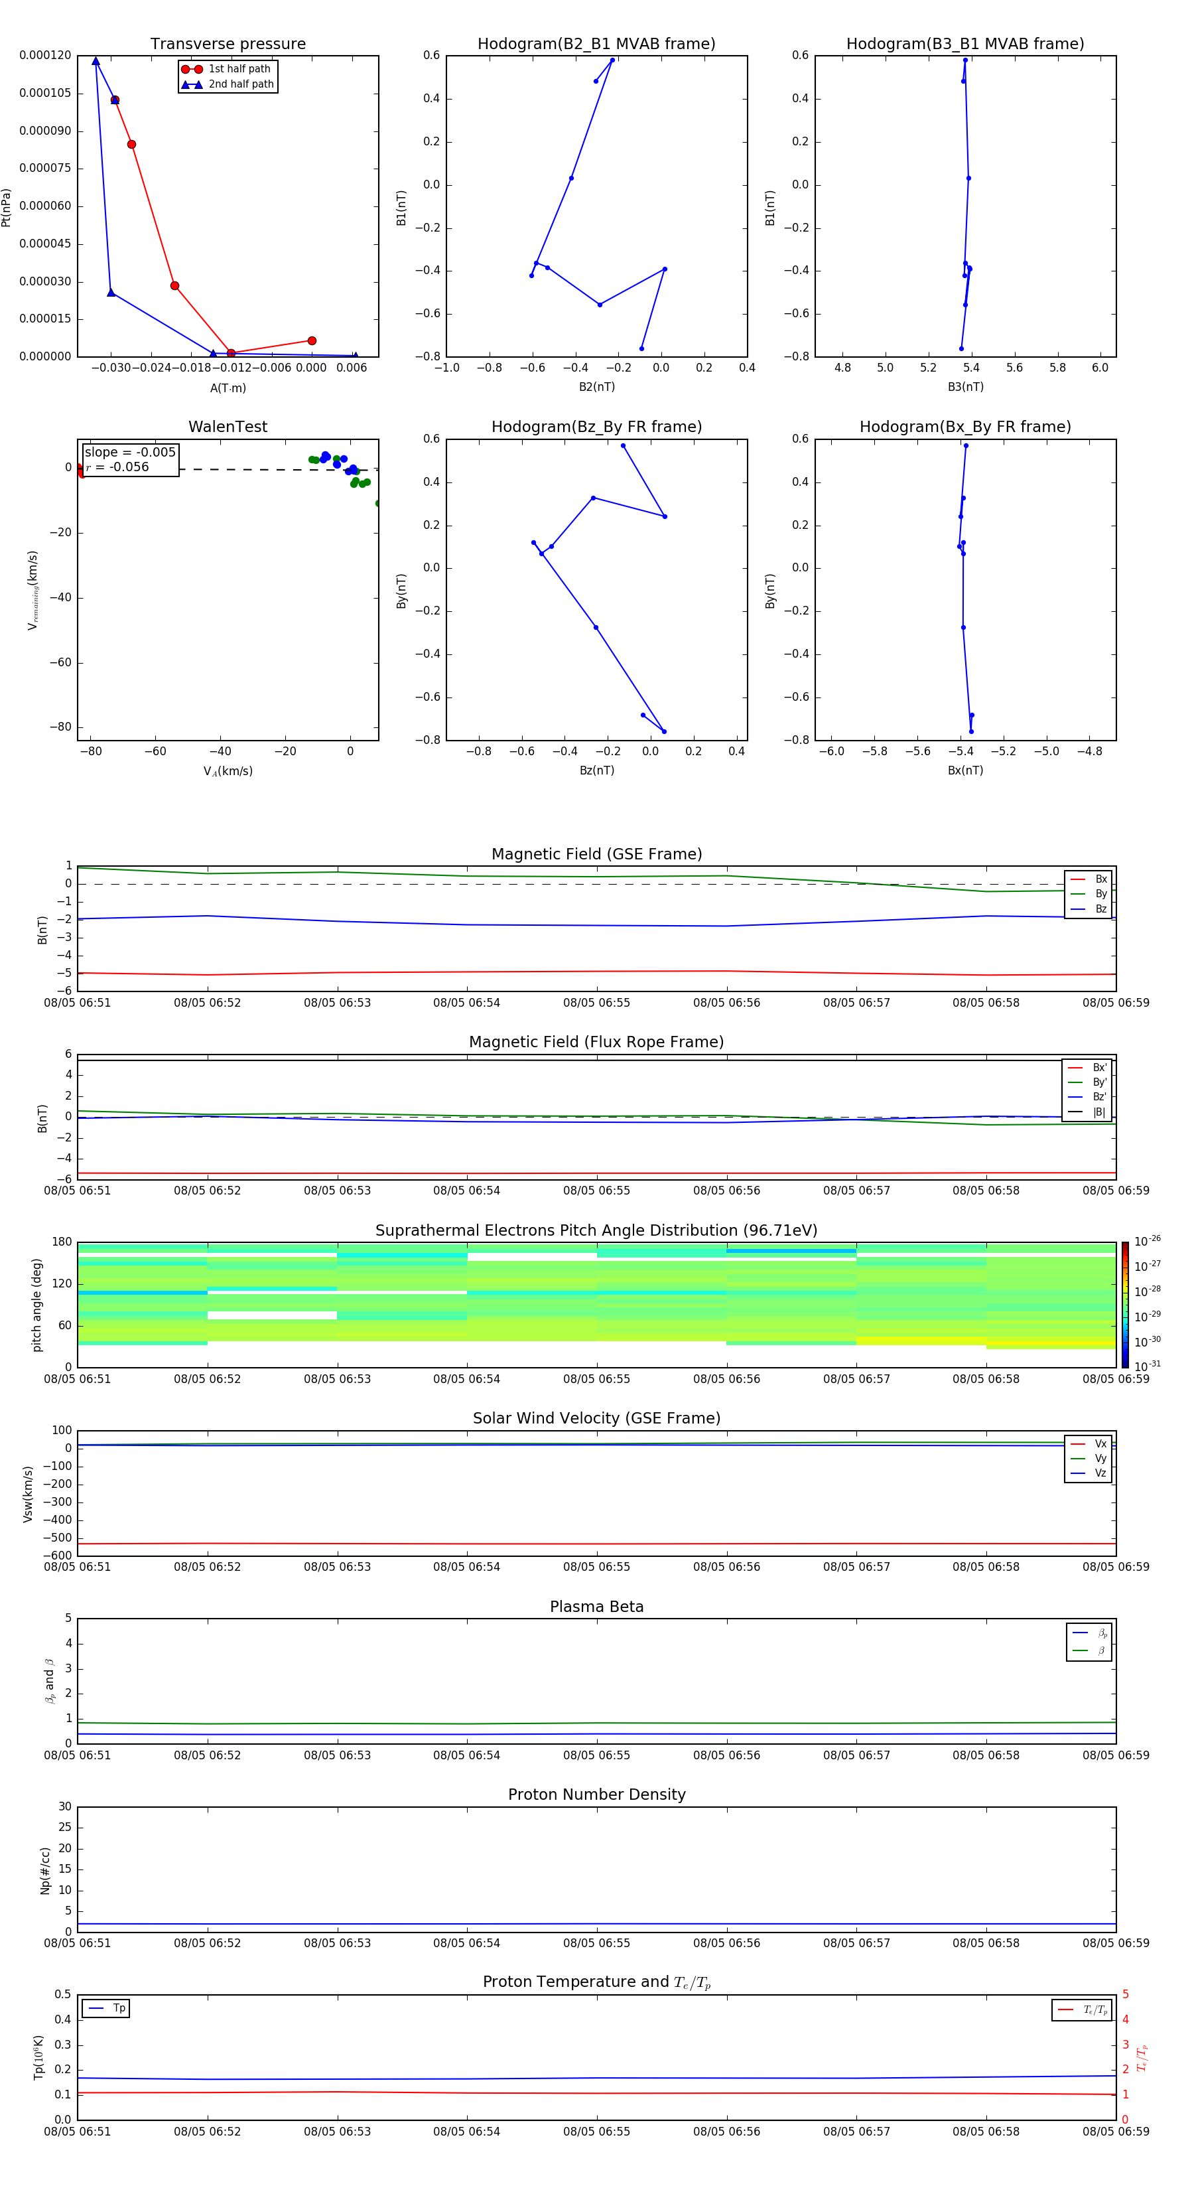This screenshot has height=2190, width=1194.
Task: Click the By legend entry in GSE plot
Action: click(1089, 895)
